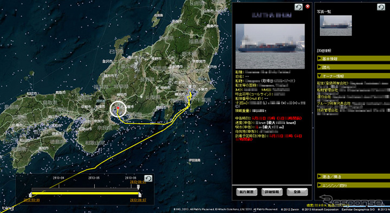Collapse the オーナー情報 section
The width and height of the screenshot is (390, 213).
click(x=353, y=76)
